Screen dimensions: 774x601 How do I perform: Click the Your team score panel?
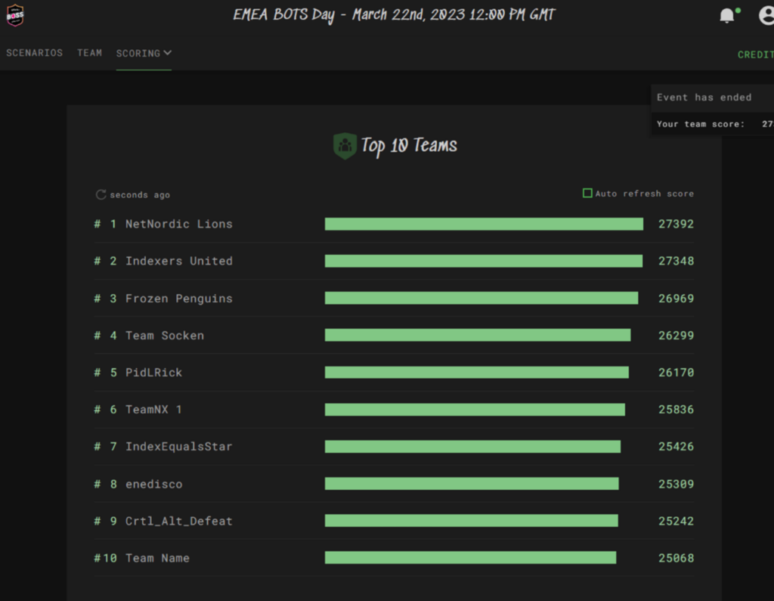click(711, 124)
